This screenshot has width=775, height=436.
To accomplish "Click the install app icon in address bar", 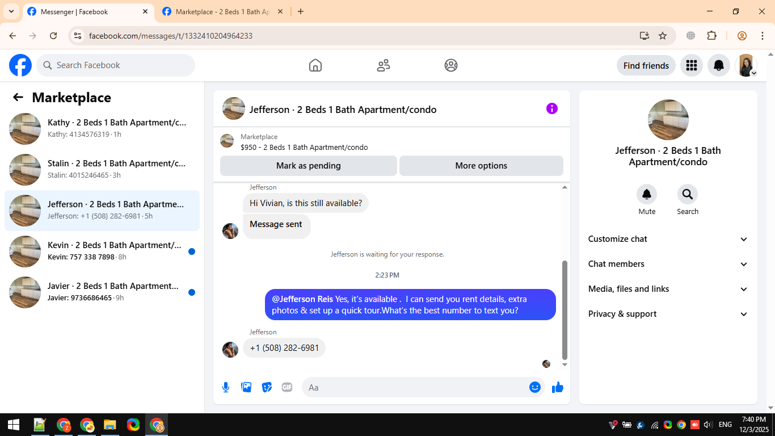I will [x=644, y=36].
